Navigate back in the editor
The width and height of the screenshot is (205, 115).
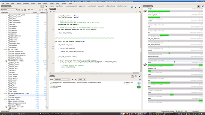tap(51, 12)
